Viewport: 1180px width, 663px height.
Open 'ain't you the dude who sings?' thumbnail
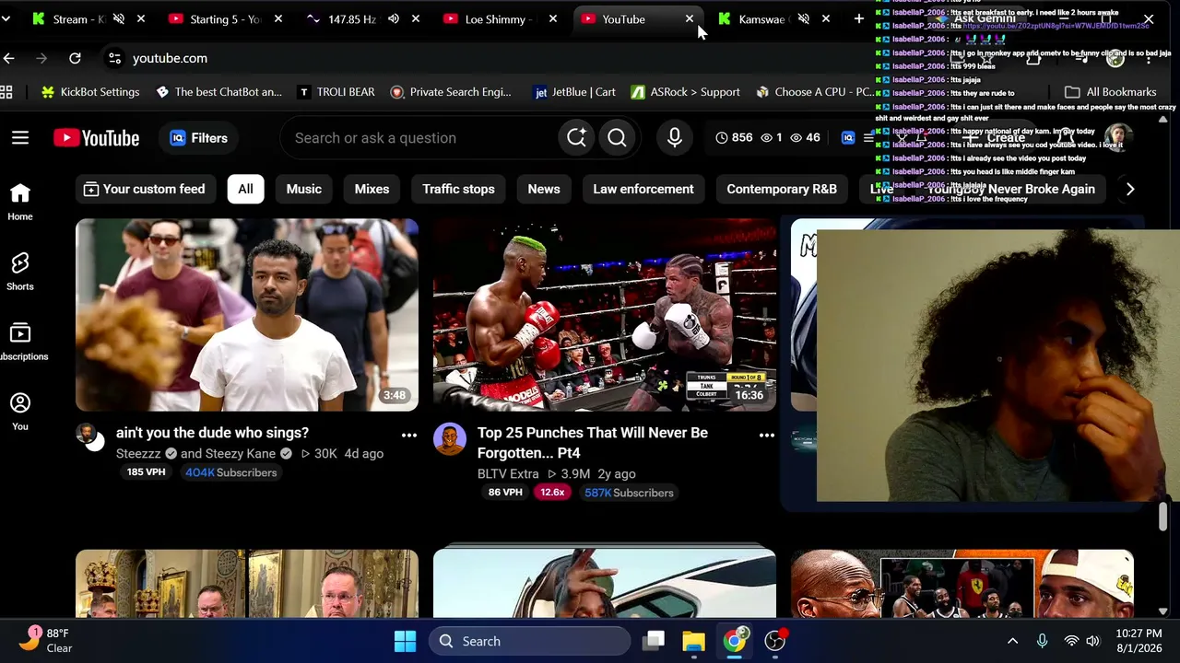(247, 315)
